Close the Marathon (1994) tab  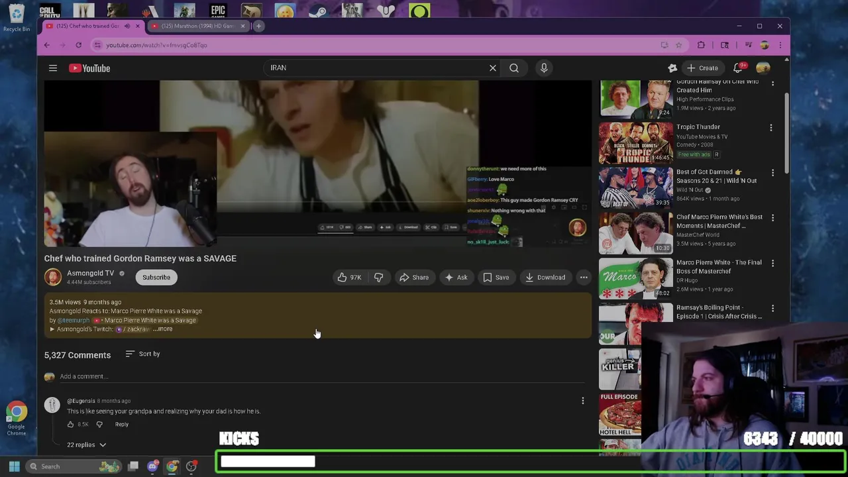coord(242,26)
